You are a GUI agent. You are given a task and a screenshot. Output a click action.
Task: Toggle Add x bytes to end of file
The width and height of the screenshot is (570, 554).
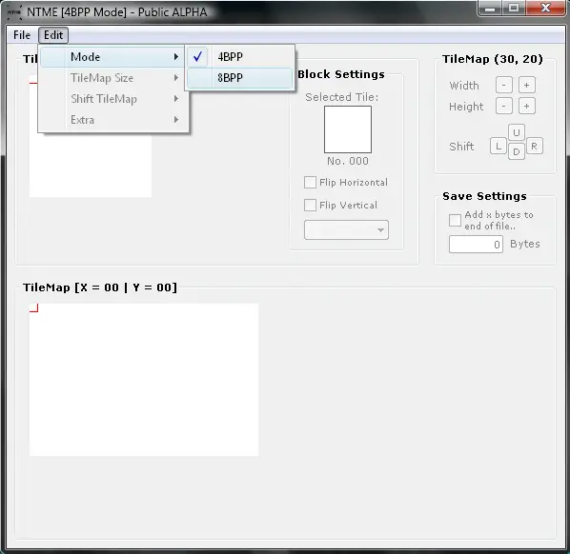(455, 220)
